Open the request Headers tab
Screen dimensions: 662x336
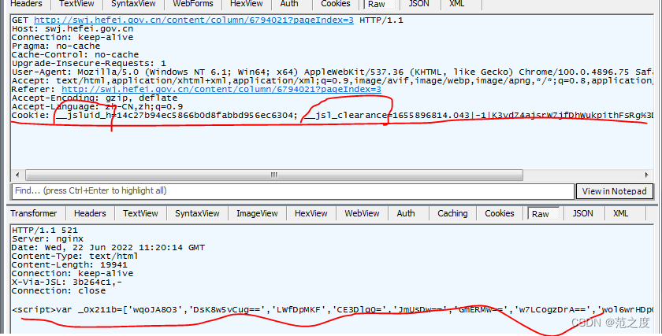coord(26,4)
